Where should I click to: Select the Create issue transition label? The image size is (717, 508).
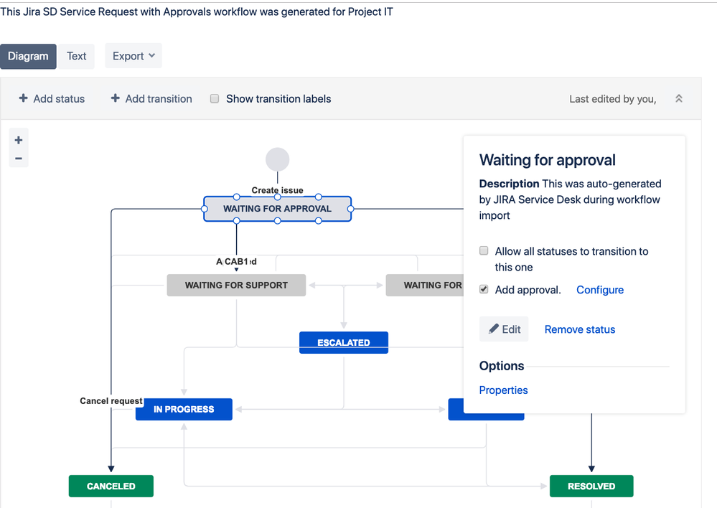(x=278, y=190)
